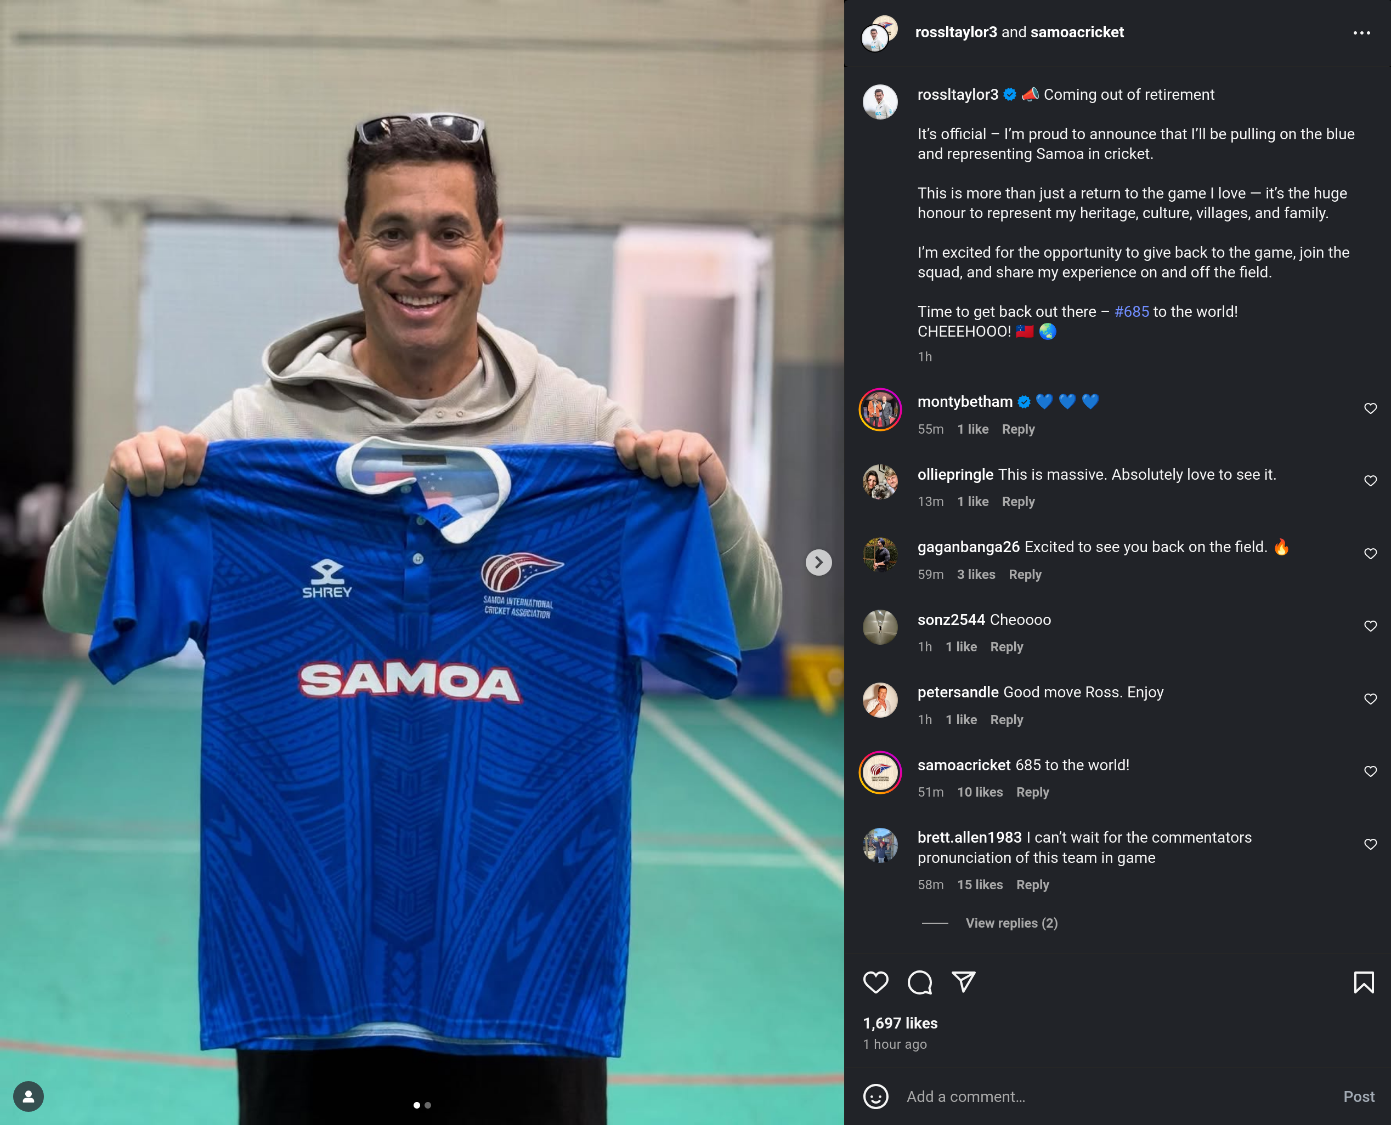Like samoacricket's comment heart
The image size is (1391, 1125).
pos(1370,771)
